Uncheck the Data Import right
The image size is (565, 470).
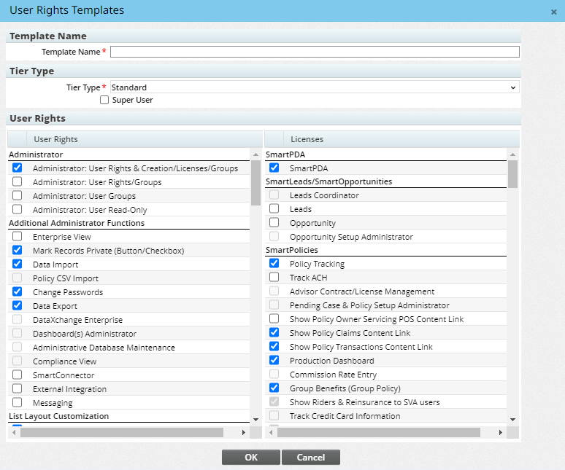pos(17,264)
